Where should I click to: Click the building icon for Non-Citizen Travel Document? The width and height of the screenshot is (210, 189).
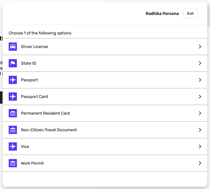[13, 130]
